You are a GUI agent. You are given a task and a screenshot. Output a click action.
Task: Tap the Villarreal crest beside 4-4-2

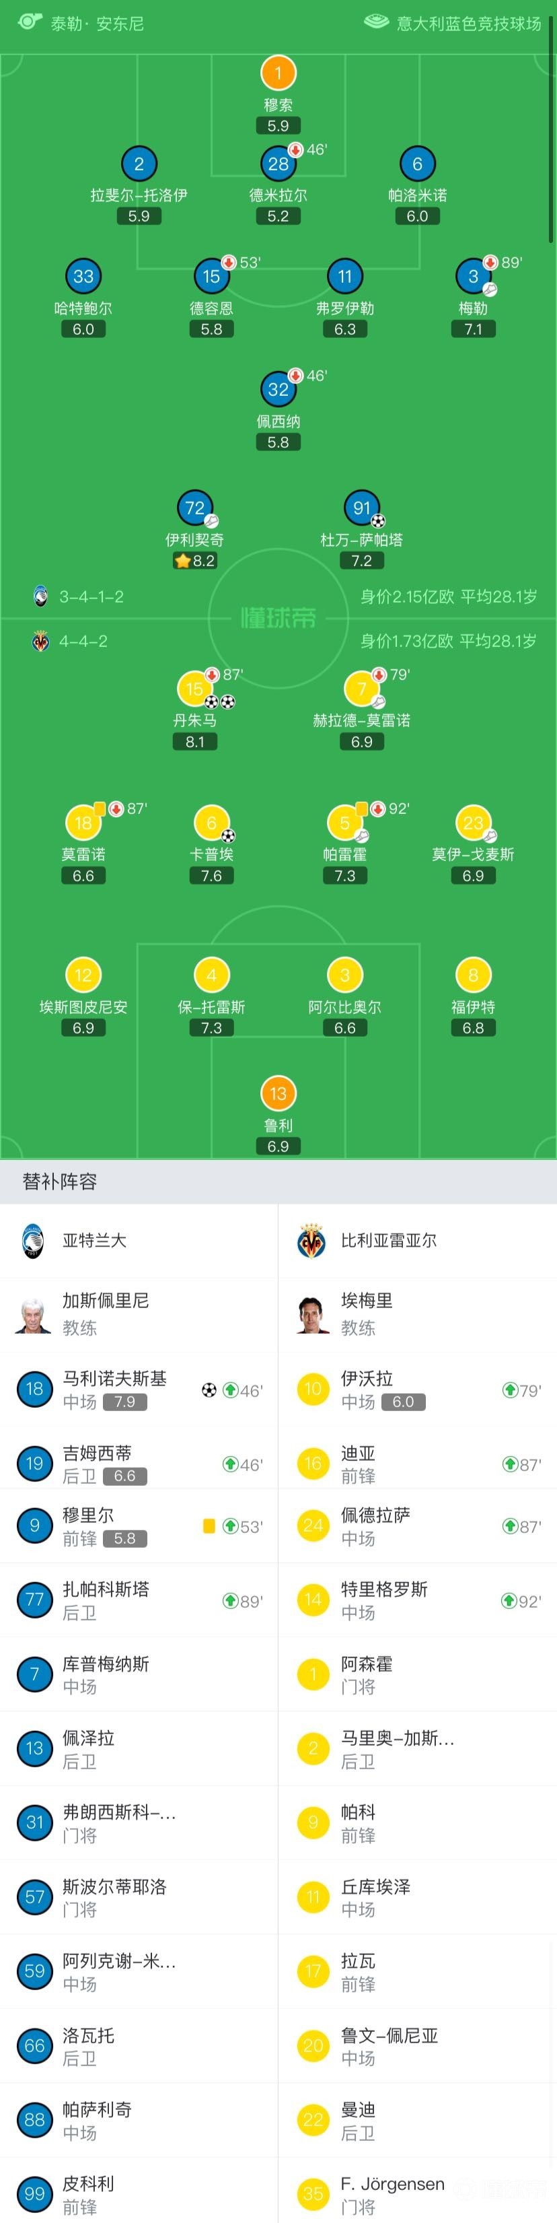40,641
